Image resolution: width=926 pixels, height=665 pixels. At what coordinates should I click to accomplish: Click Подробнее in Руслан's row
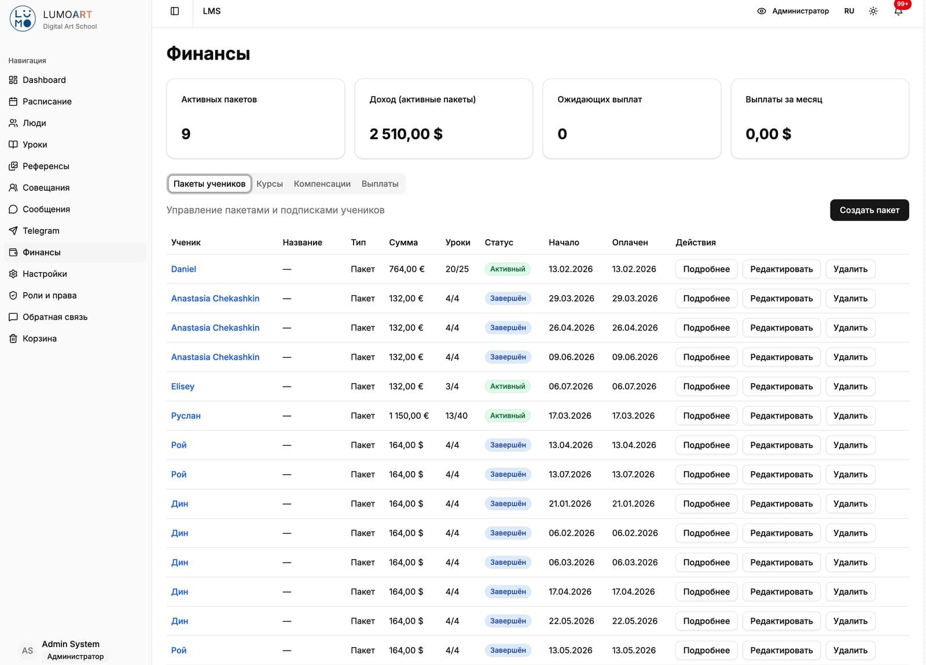coord(706,416)
